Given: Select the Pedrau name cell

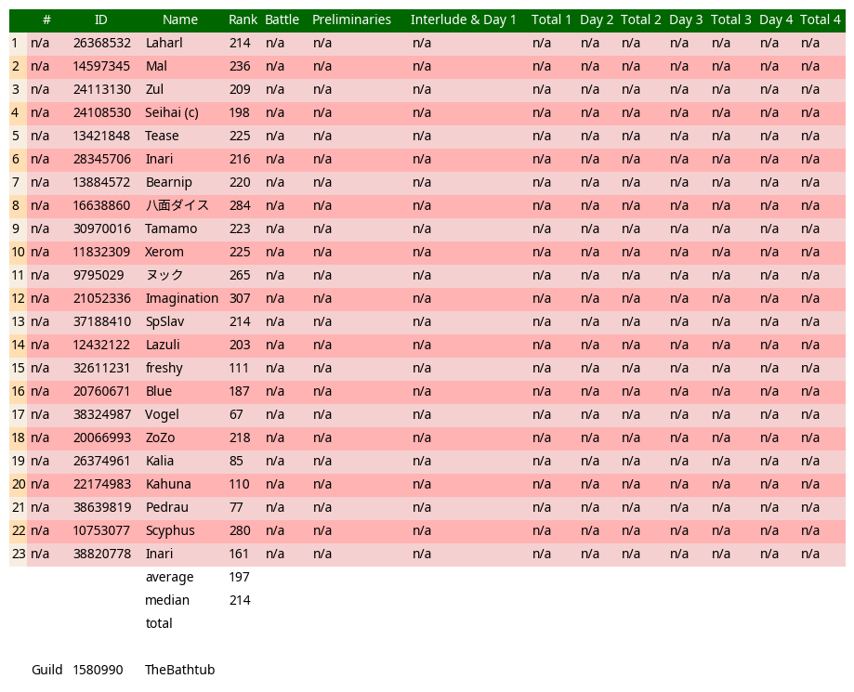Looking at the screenshot, I should click(166, 507).
